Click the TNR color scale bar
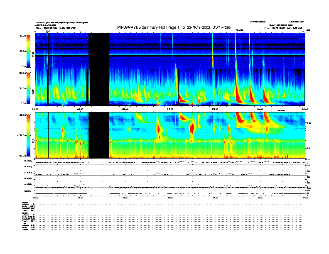The width and height of the screenshot is (329, 254). click(x=28, y=135)
